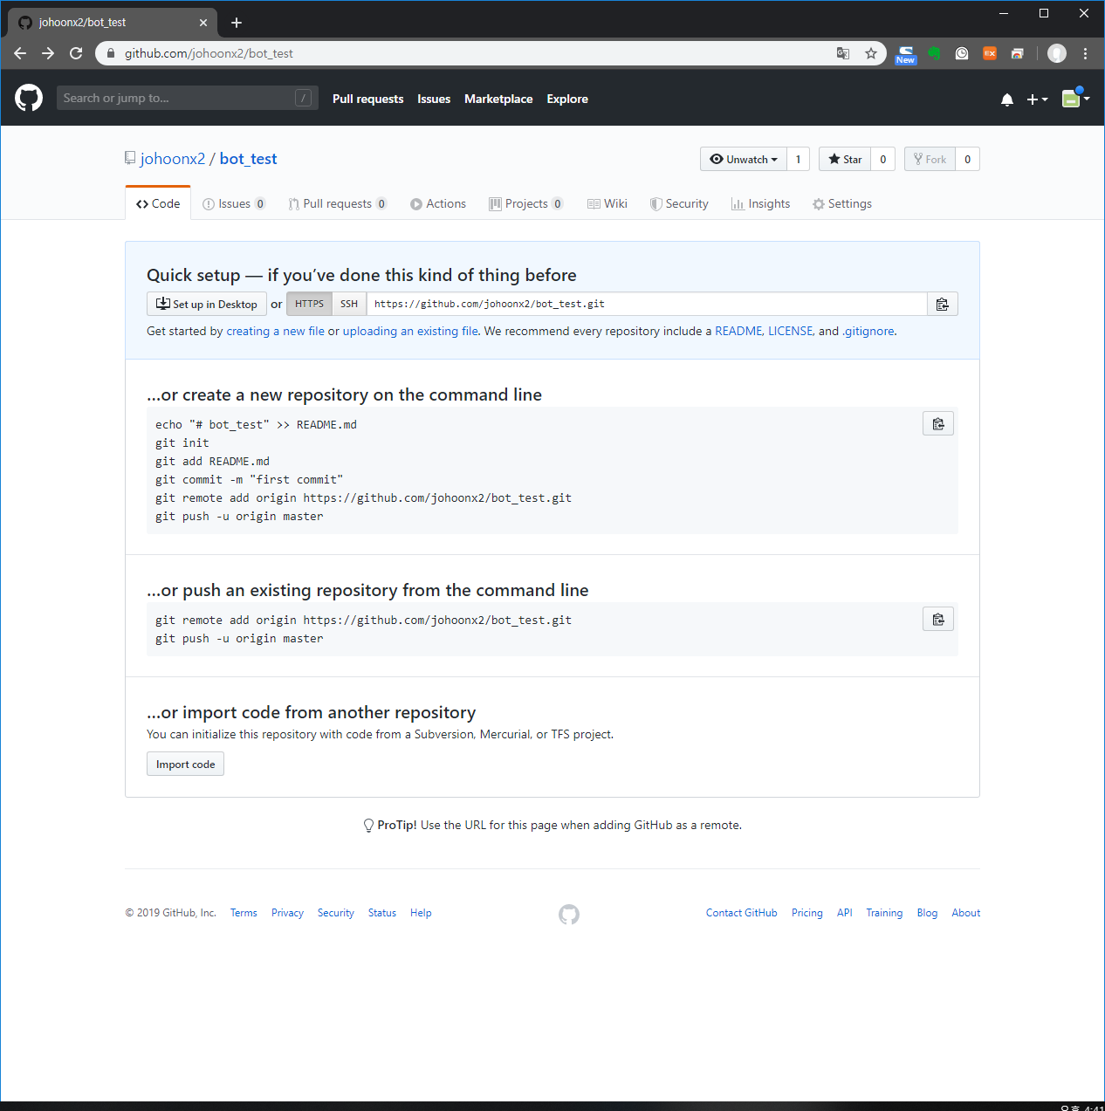Click the Import code button
This screenshot has height=1111, width=1105.
point(185,764)
